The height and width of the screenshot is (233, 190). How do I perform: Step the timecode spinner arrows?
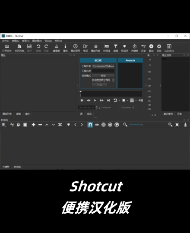tap(96, 107)
